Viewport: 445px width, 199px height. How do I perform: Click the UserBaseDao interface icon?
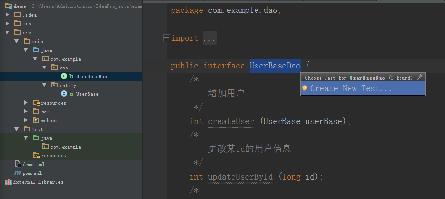[64, 76]
